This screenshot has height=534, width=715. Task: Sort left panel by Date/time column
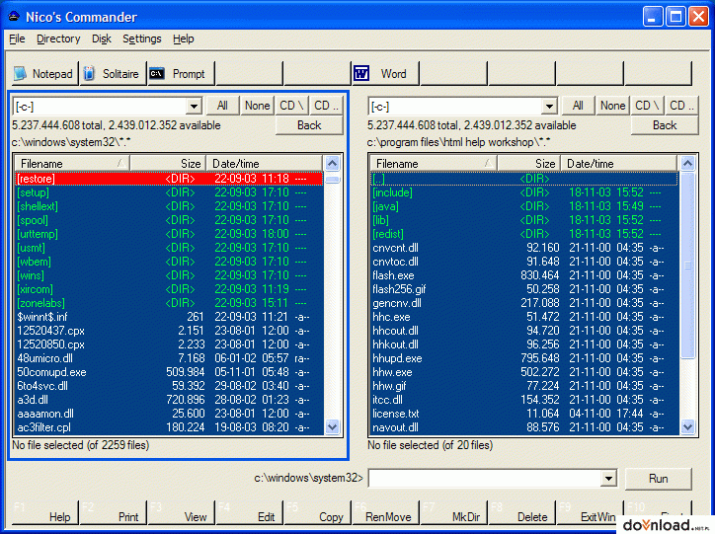(264, 163)
